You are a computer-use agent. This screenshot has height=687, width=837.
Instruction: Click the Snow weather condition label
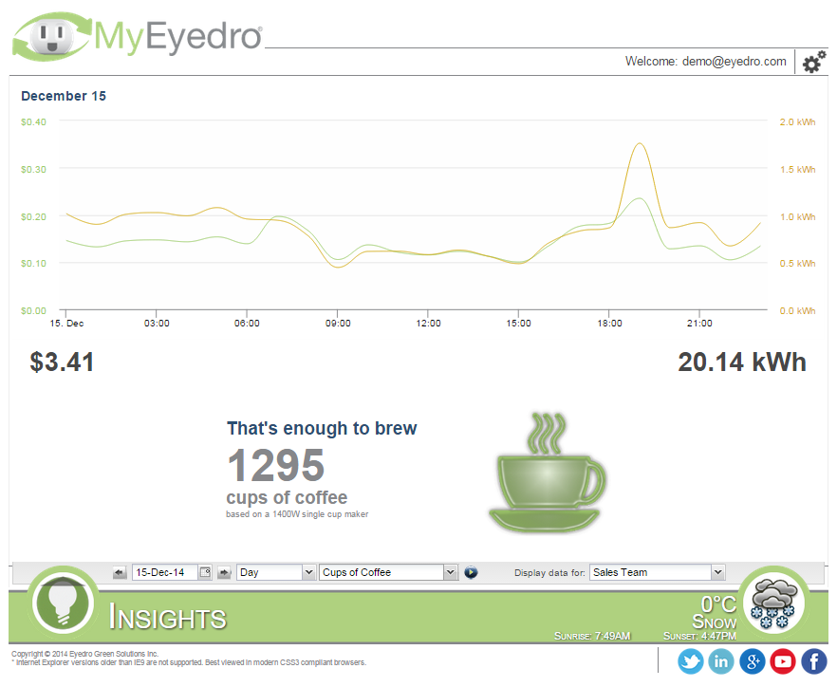pos(715,622)
